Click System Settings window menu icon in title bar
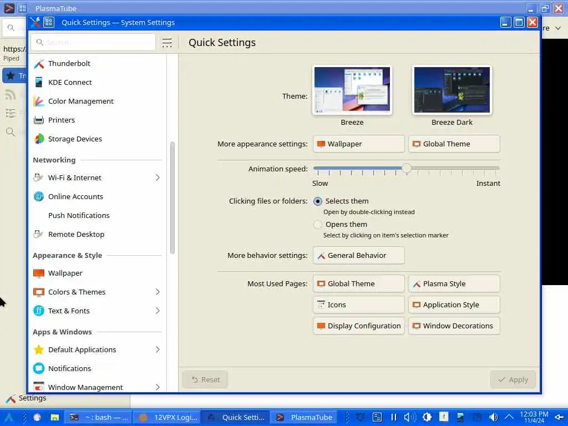The image size is (568, 426). point(49,22)
